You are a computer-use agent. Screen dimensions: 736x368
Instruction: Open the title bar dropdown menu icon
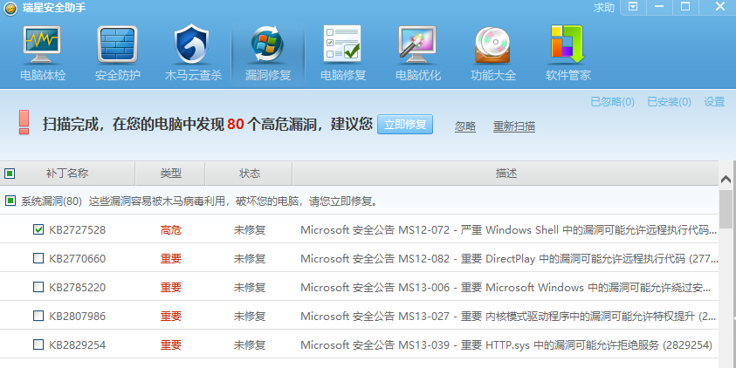tap(633, 7)
